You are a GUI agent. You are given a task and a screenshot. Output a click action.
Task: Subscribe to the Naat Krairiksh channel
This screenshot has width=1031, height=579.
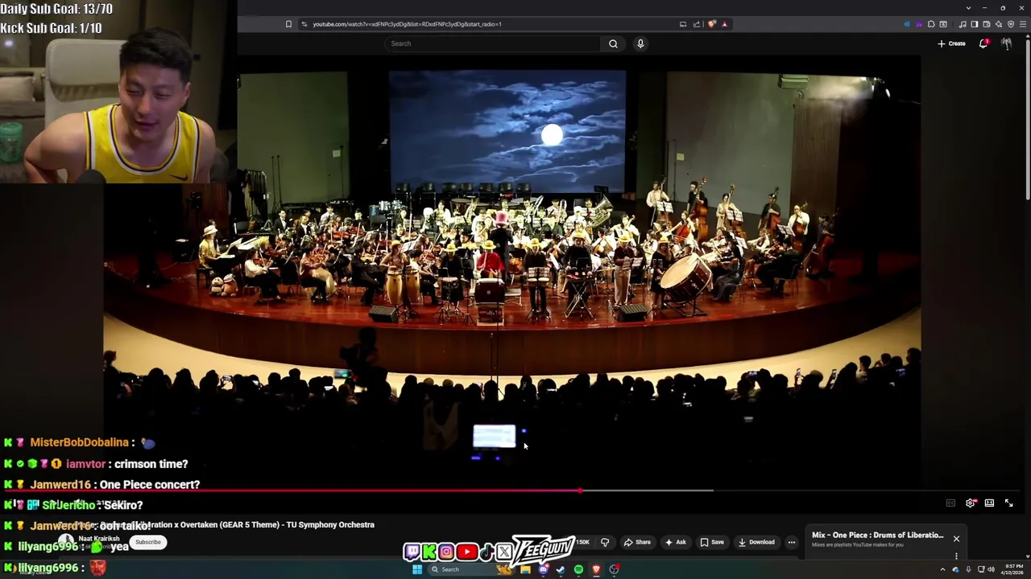click(x=148, y=542)
